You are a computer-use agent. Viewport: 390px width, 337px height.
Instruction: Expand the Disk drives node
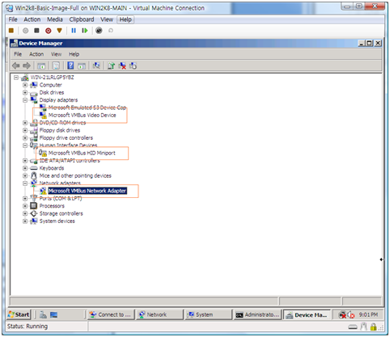coord(25,93)
